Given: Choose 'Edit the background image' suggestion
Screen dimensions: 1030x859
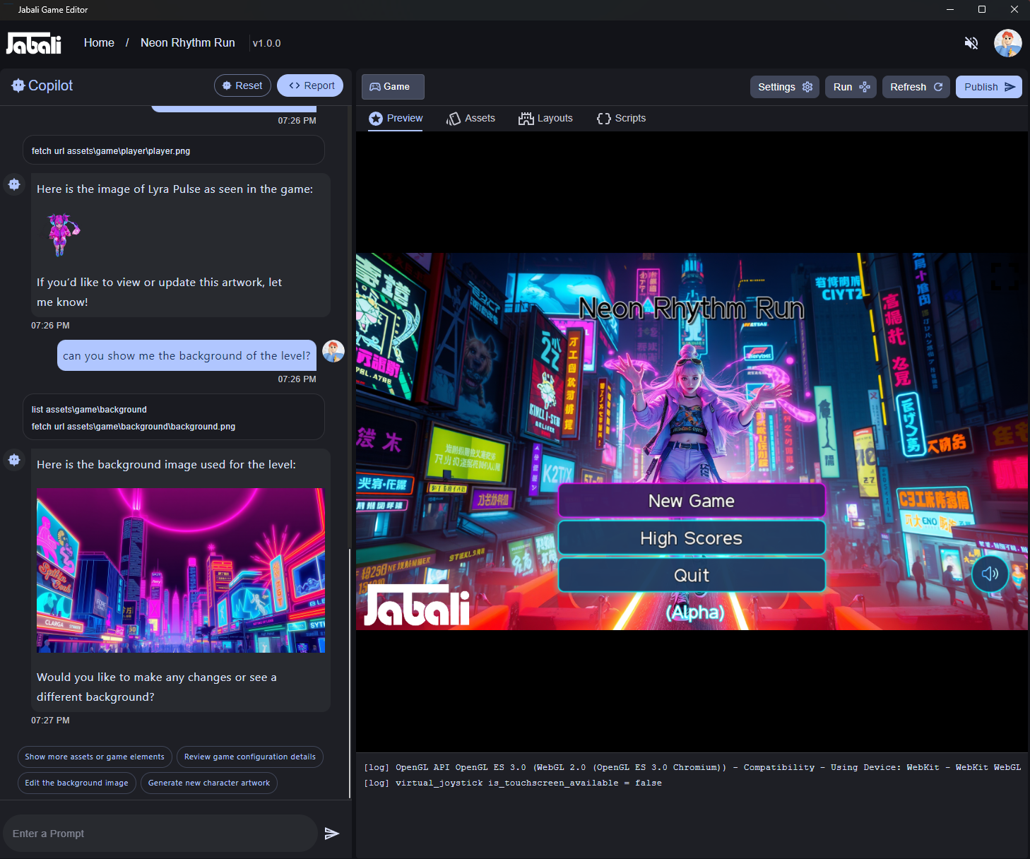Looking at the screenshot, I should [76, 783].
